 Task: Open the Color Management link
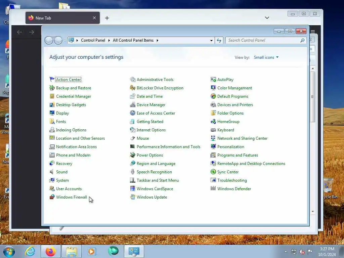tap(234, 88)
